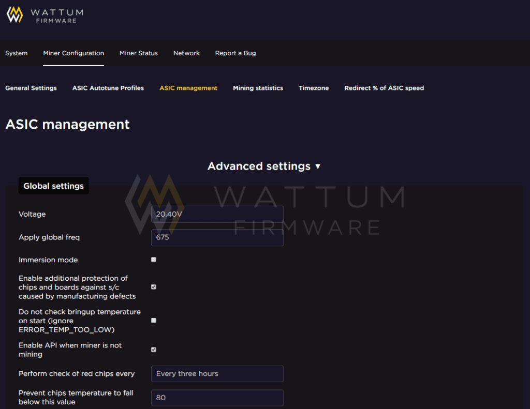Select the ASIC management tab
The width and height of the screenshot is (530, 409).
(188, 88)
